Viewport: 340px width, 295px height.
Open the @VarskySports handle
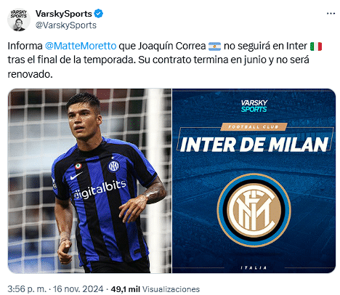click(x=66, y=25)
